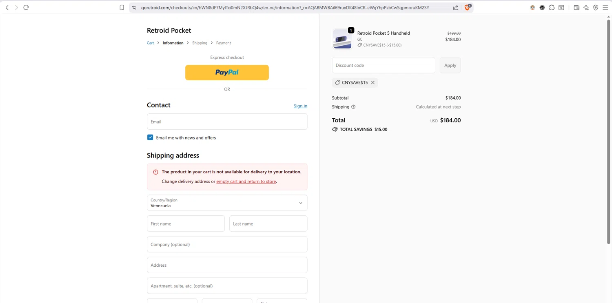Click the Total Savings tag icon
The width and height of the screenshot is (612, 303).
click(x=335, y=129)
